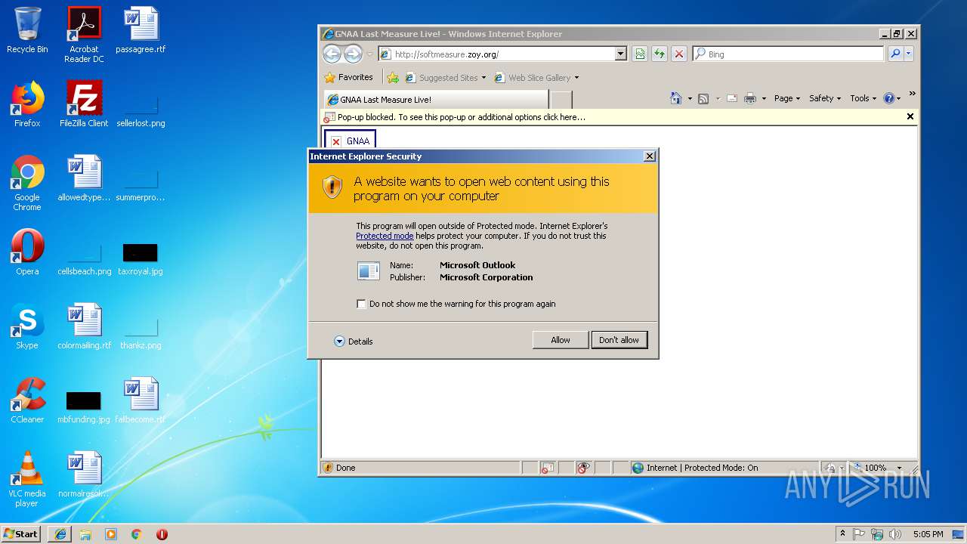Click the Home icon in command bar

(676, 98)
